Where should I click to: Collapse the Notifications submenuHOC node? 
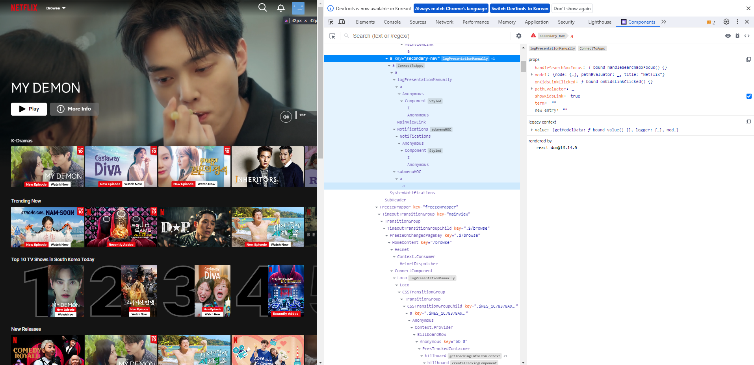(x=394, y=129)
